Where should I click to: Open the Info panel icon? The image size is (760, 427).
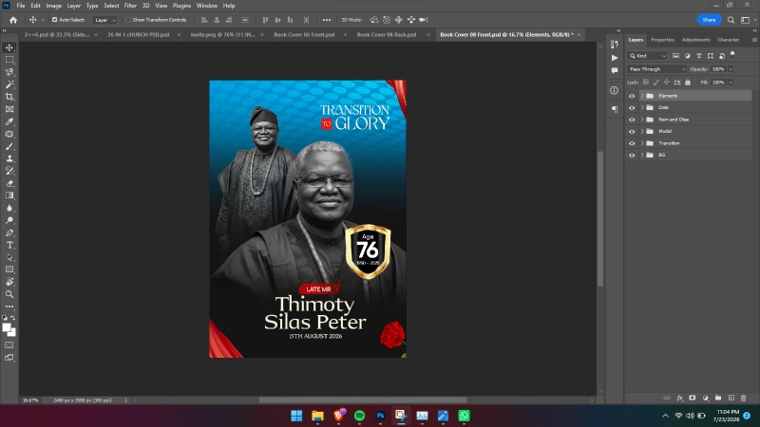pos(615,90)
